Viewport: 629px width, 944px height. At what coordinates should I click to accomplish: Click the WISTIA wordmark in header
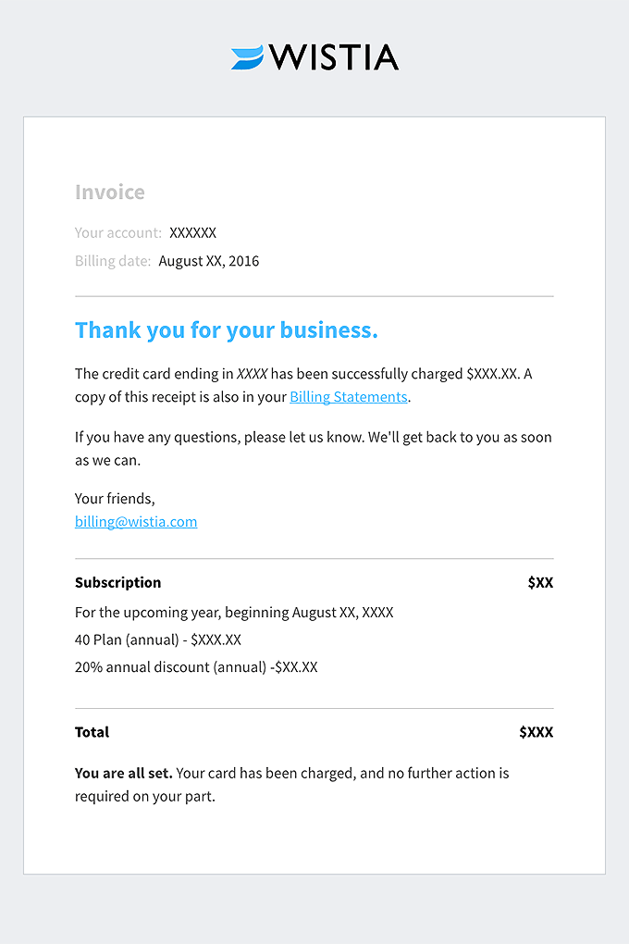click(x=333, y=57)
